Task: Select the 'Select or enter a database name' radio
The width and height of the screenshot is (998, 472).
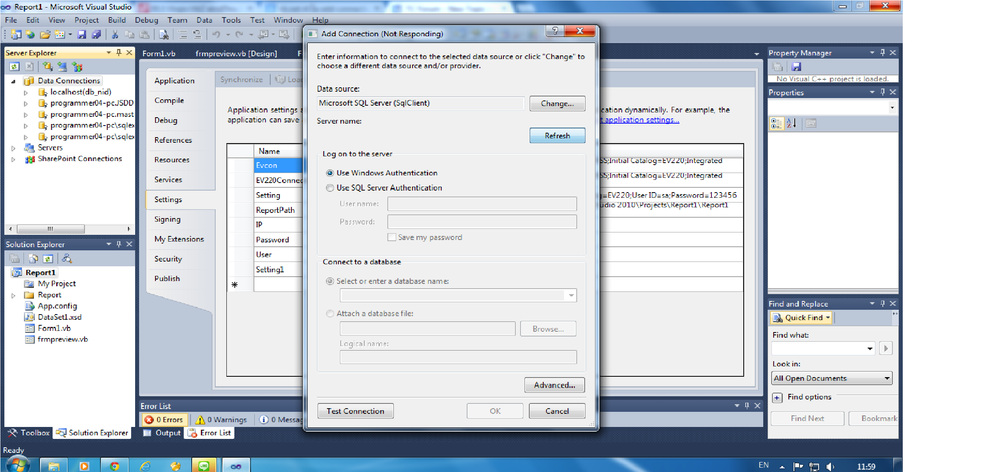Action: click(330, 281)
